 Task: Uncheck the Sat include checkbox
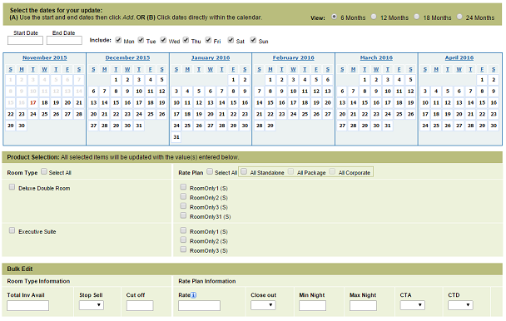coord(231,40)
